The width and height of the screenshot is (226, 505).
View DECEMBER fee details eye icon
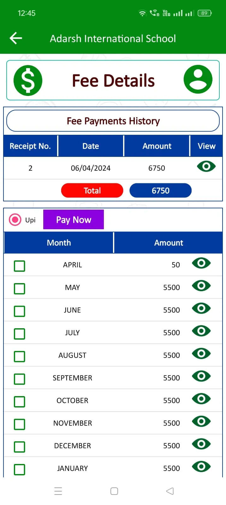tap(201, 444)
